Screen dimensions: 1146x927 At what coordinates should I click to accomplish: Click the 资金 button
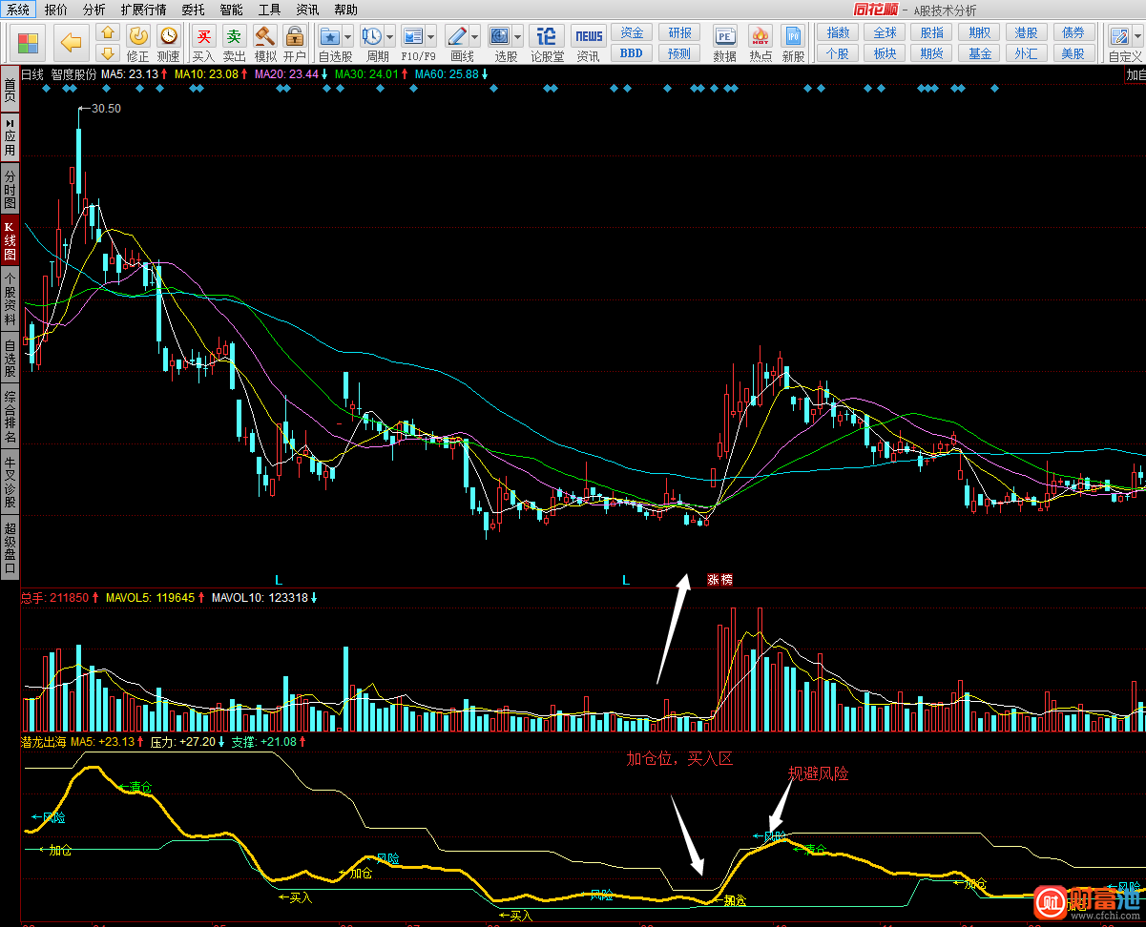pos(632,33)
